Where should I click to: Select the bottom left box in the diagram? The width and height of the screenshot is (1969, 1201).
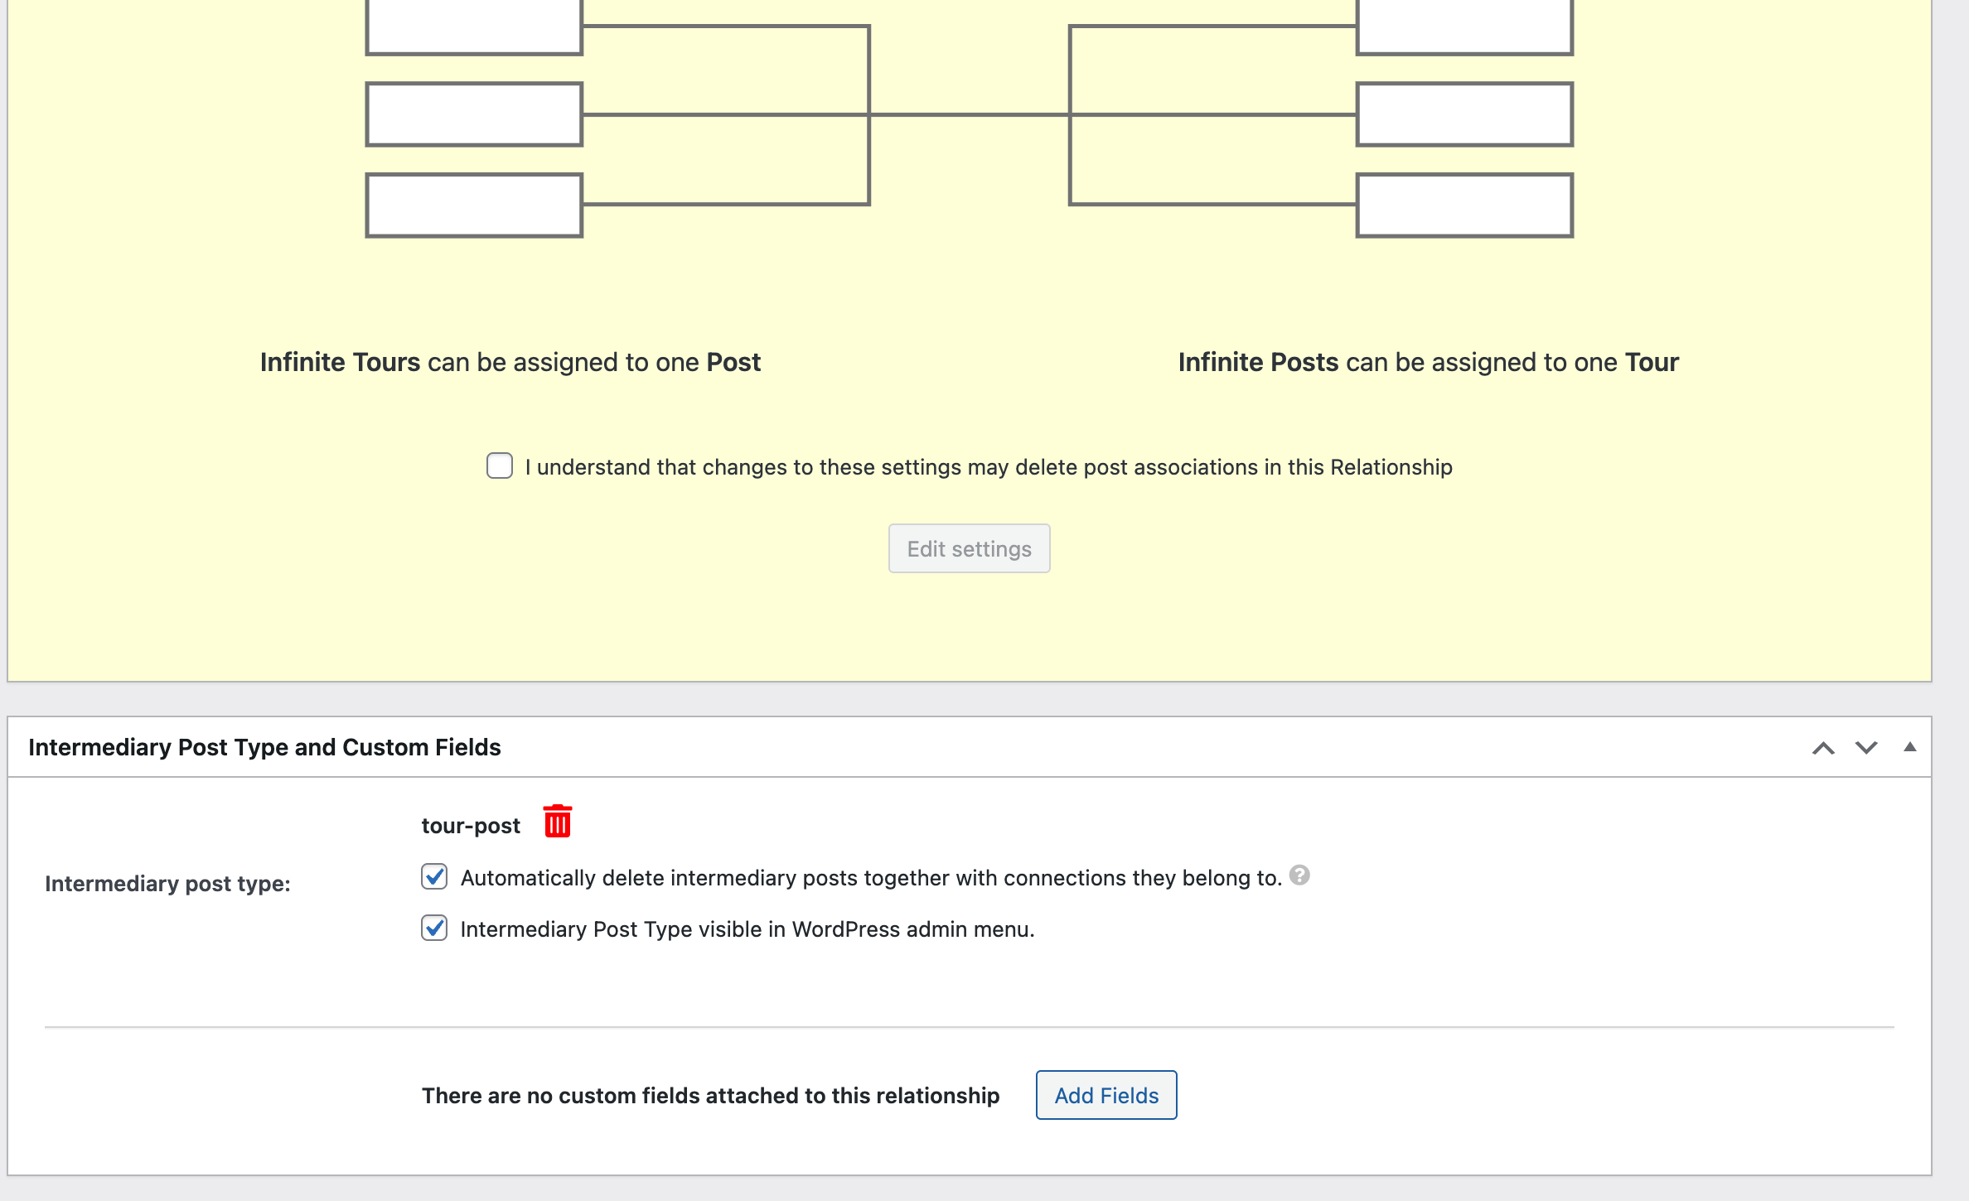[474, 205]
